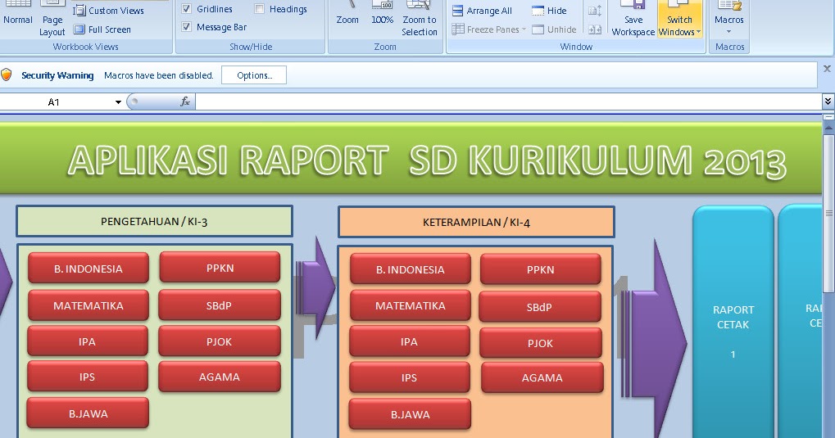Open Pengetahuan IPA button
This screenshot has height=438, width=835.
tap(88, 341)
